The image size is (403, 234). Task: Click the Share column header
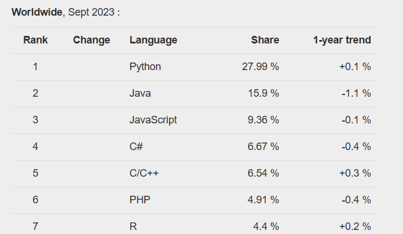tap(265, 40)
